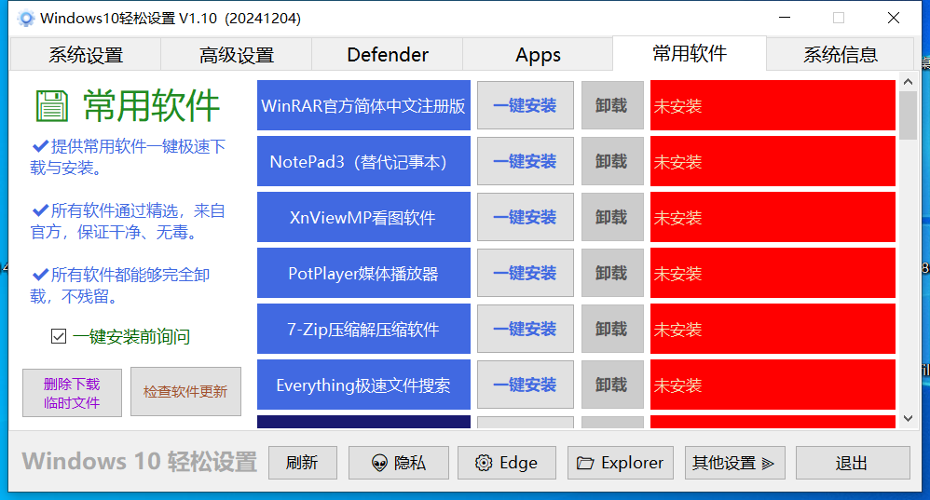Open Edge settings with the gear icon button
The image size is (930, 500).
click(507, 463)
